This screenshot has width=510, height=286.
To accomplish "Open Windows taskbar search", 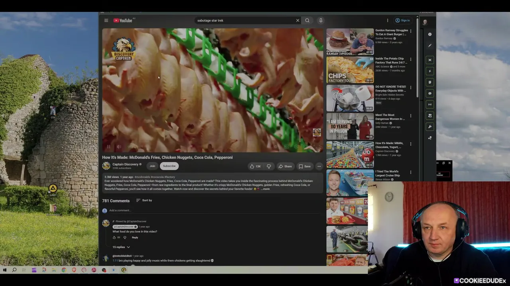I will coord(14,270).
